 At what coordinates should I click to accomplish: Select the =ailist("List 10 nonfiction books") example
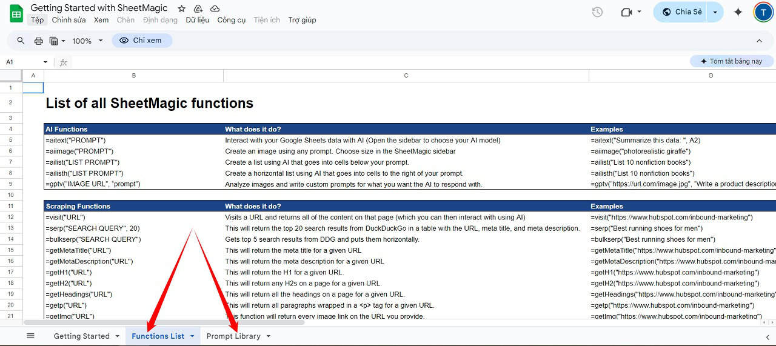[x=683, y=162]
